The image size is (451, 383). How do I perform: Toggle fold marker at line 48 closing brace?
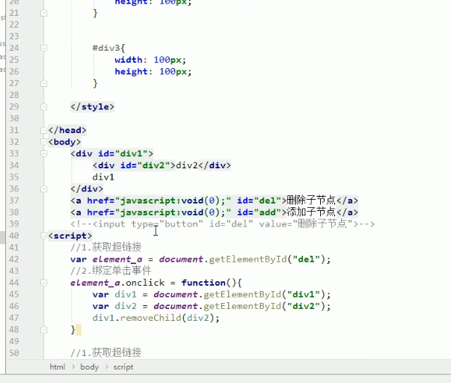[43, 329]
